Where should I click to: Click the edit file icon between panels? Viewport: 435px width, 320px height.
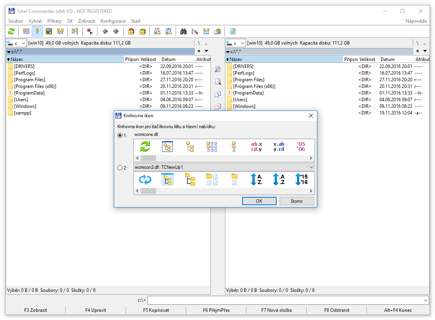[x=218, y=82]
